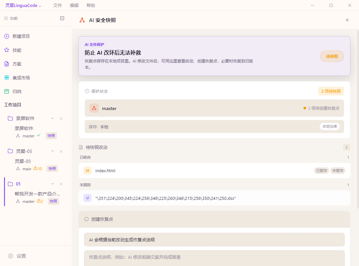Click the 灵犀-05 folder icon
The width and height of the screenshot is (359, 266).
pyautogui.click(x=10, y=151)
